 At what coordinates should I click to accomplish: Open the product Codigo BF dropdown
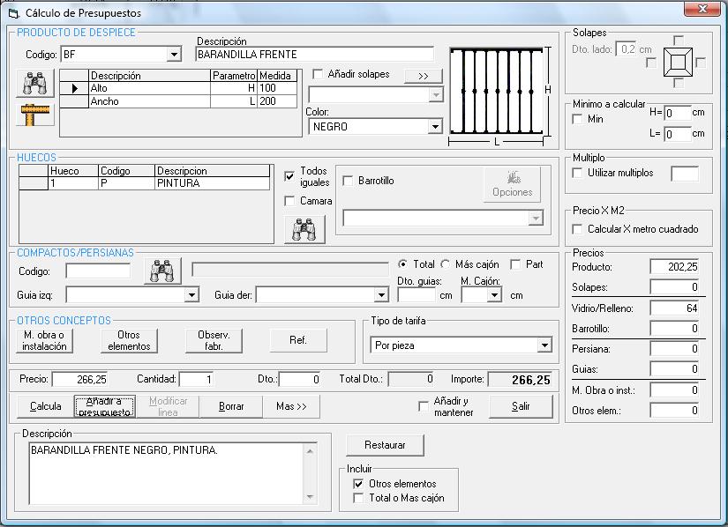click(x=173, y=55)
